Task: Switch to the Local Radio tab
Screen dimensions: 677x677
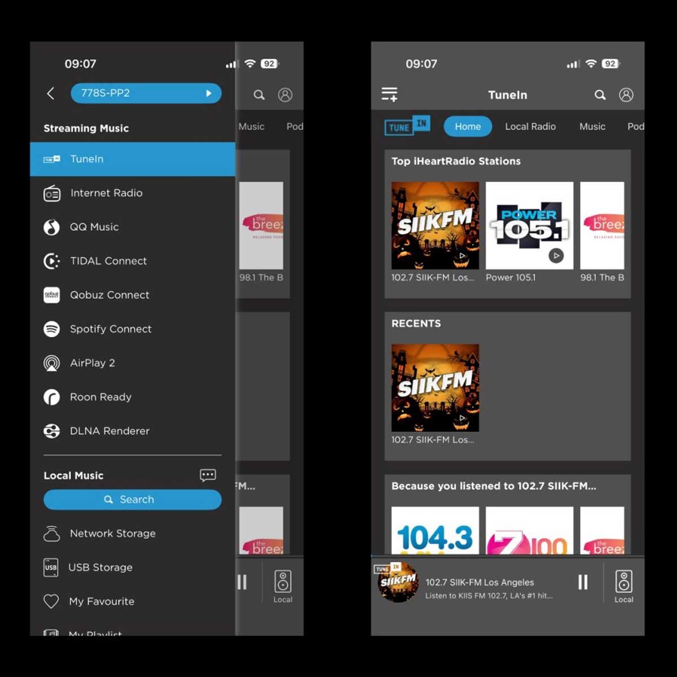Action: pyautogui.click(x=530, y=126)
